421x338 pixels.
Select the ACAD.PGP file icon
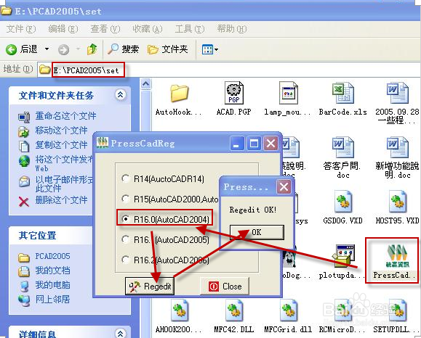(234, 93)
